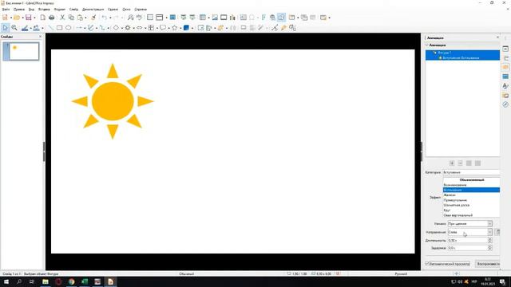Viewport: 511px width, 287px height.
Task: Open Excel from the taskbar
Action: point(85,281)
